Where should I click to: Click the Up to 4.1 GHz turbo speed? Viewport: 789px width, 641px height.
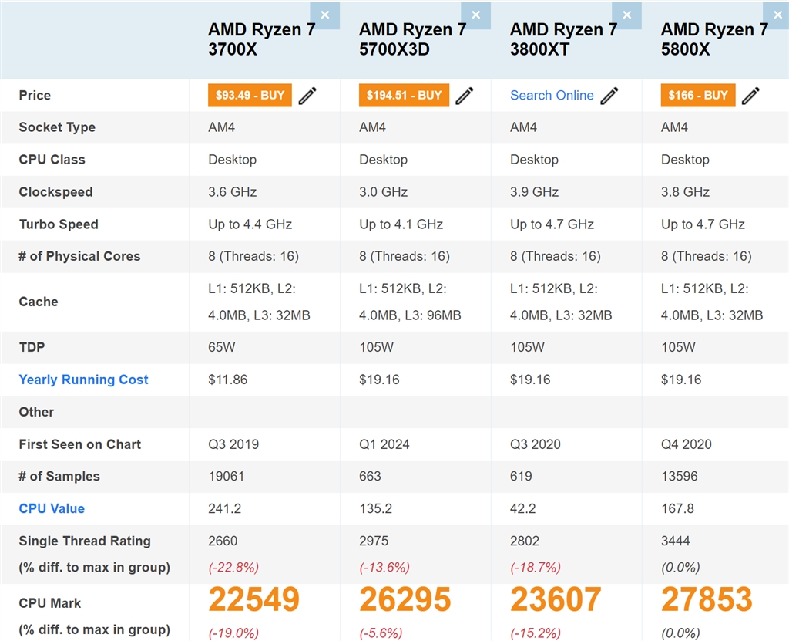401,224
